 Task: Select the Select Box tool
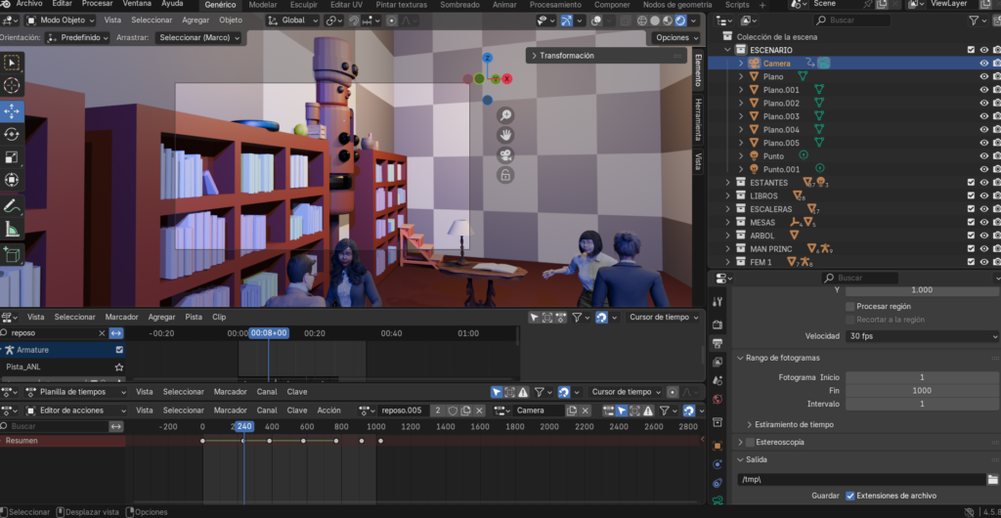pos(12,64)
